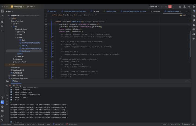Open the Bookmarks tool window icon
This screenshot has height=126, width=196.
click(2, 26)
